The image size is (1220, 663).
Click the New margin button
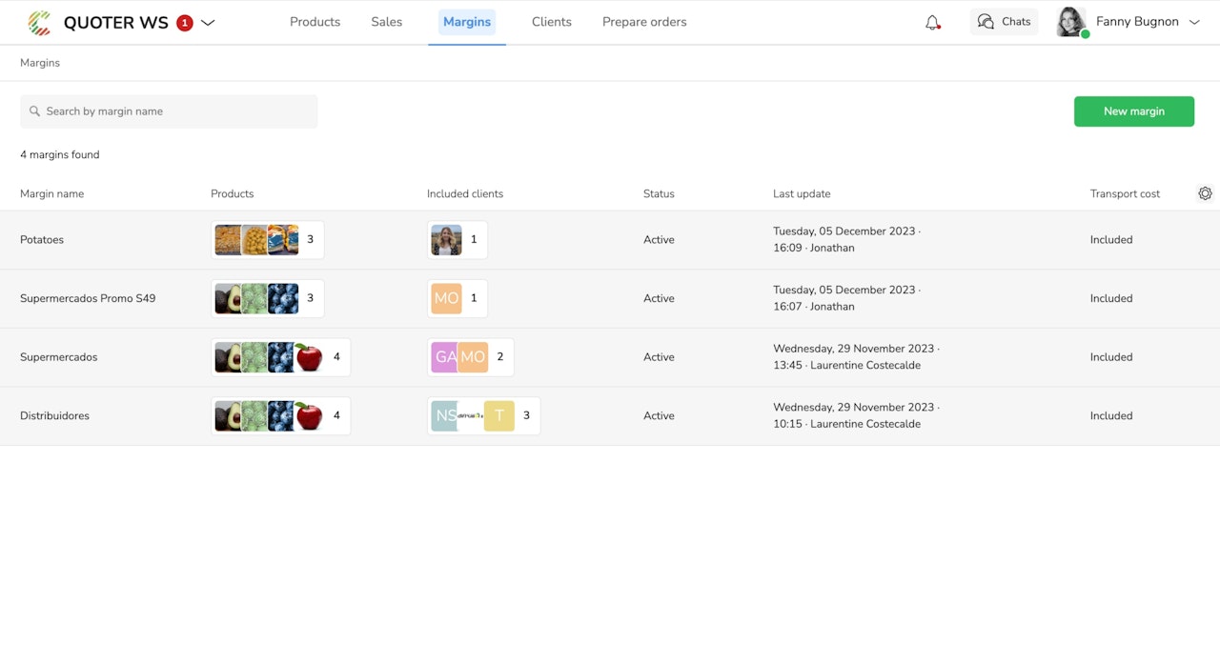(1133, 111)
